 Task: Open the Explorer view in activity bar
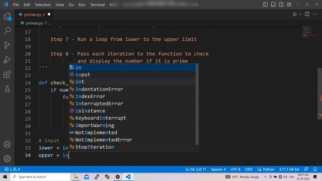pos(7,17)
